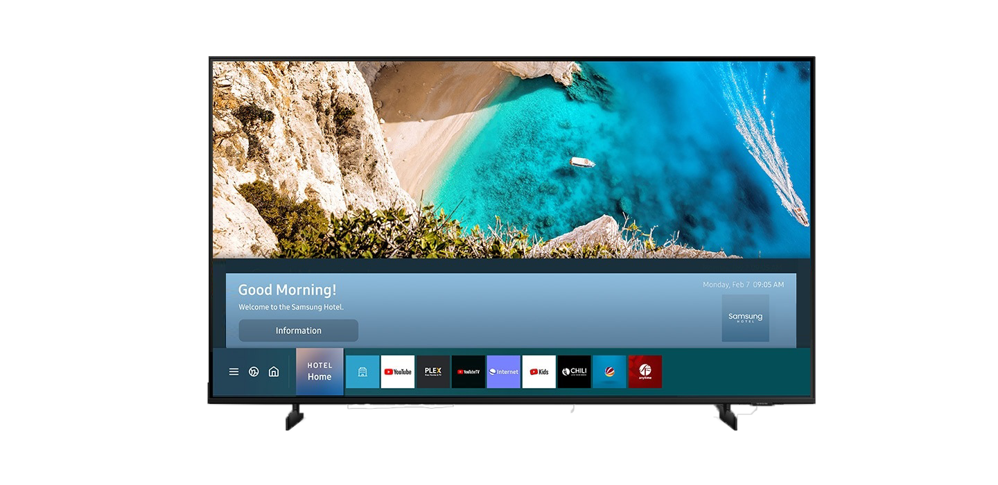Launch YouTube TV app
The image size is (998, 485).
tap(469, 372)
